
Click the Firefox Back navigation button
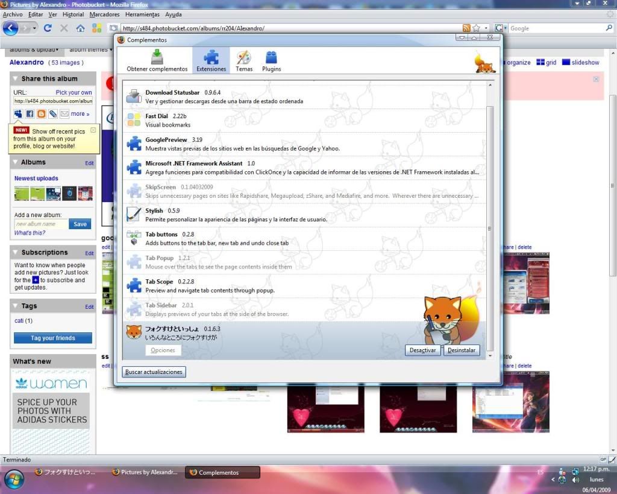[x=11, y=28]
